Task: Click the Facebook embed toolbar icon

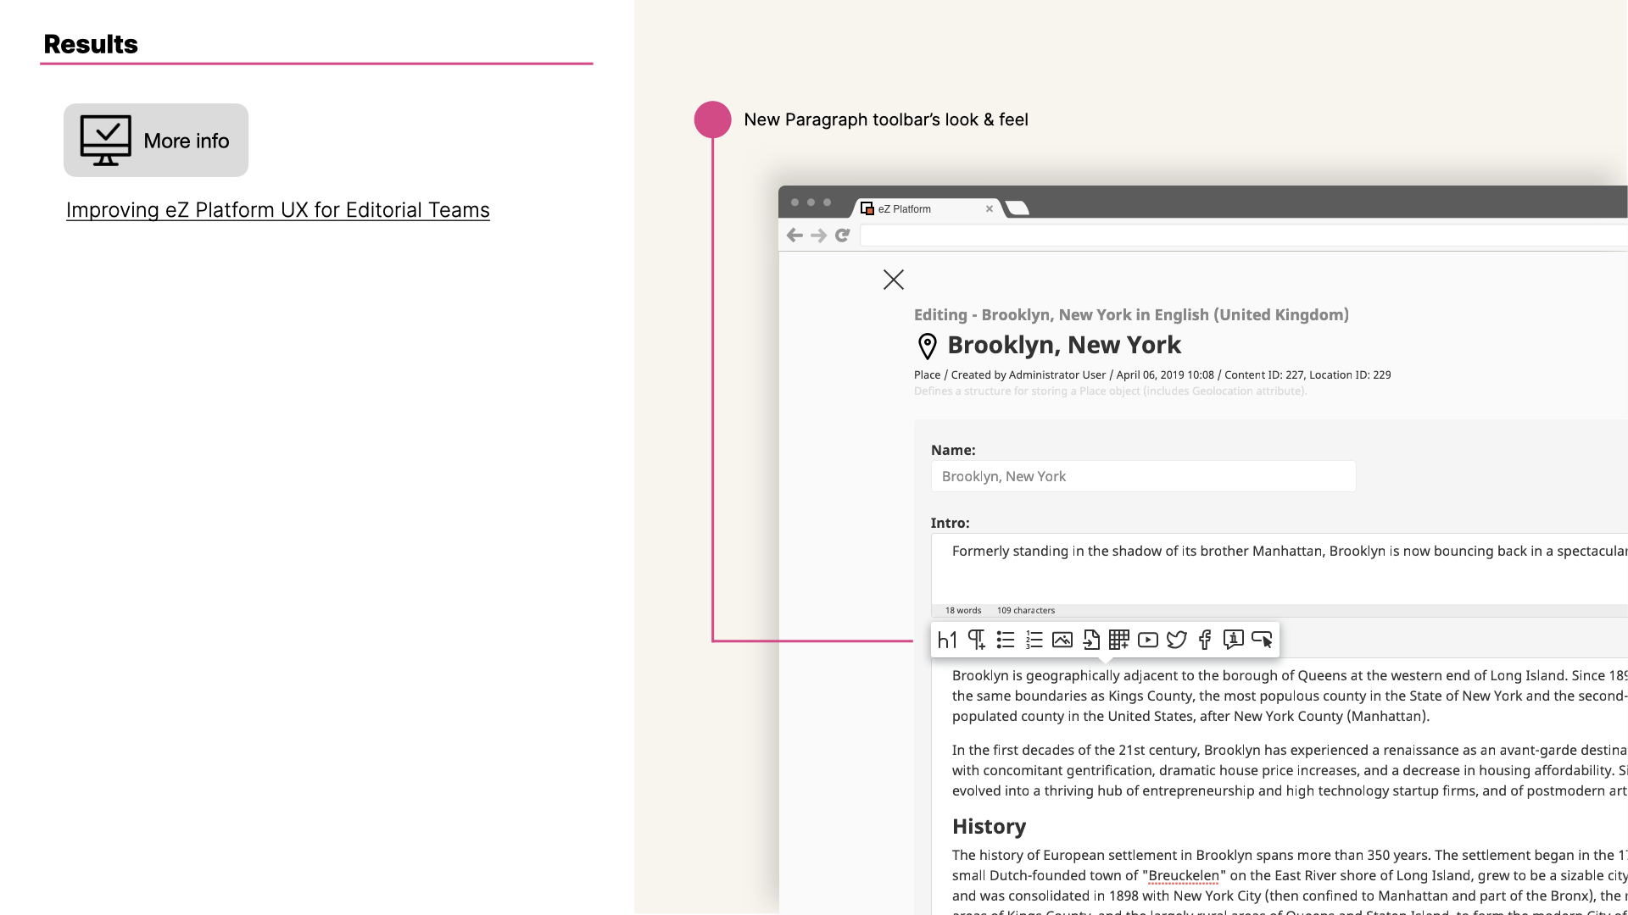Action: [1204, 639]
